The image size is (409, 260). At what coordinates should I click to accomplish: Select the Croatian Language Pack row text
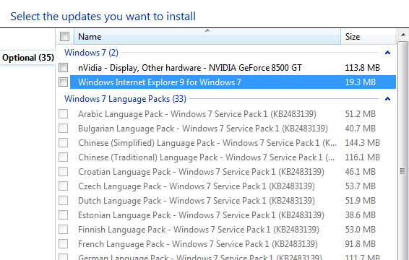click(201, 172)
